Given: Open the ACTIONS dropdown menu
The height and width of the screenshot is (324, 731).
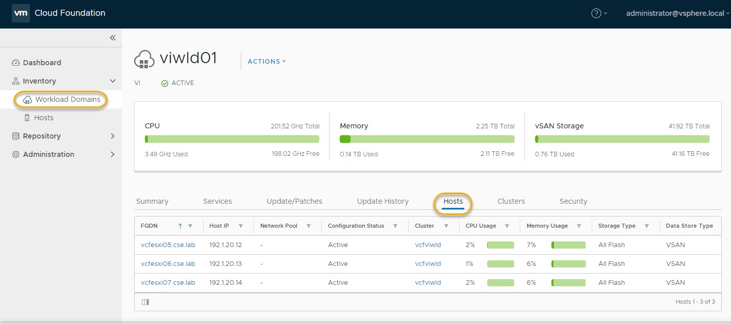Looking at the screenshot, I should (267, 62).
